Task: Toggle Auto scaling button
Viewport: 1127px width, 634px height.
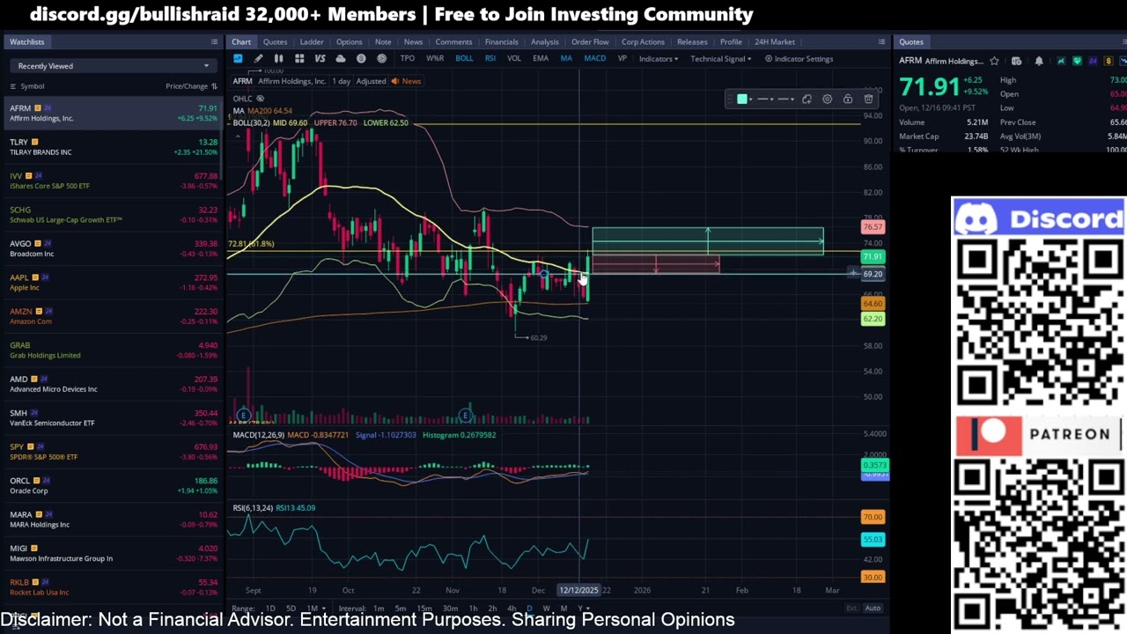Action: pyautogui.click(x=873, y=608)
